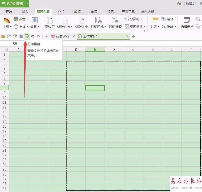Click the 旋转 rotate triangles icon
The height and width of the screenshot is (192, 202).
164,27
